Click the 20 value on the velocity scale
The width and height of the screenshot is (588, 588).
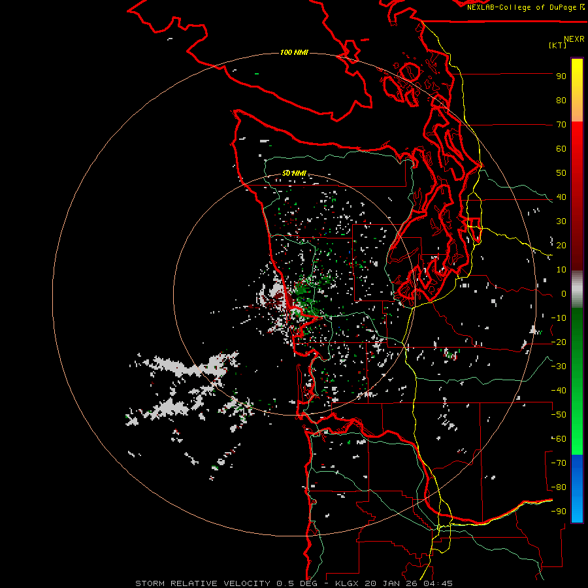(561, 246)
